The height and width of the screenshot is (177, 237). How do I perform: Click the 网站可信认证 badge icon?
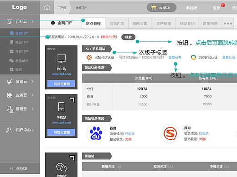pos(89,57)
